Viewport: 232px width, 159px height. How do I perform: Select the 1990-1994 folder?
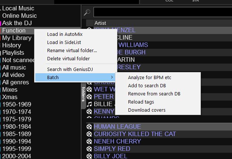[17, 141]
